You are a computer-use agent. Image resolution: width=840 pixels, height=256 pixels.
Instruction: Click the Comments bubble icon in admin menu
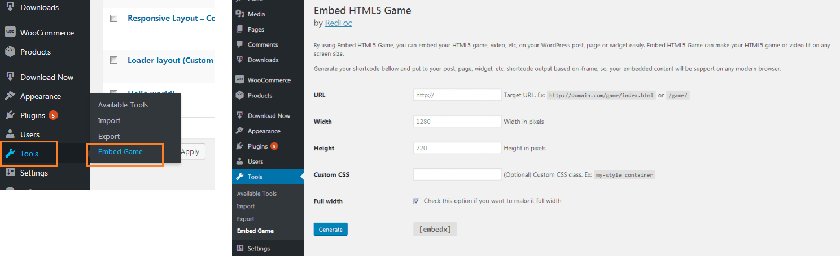tap(240, 44)
